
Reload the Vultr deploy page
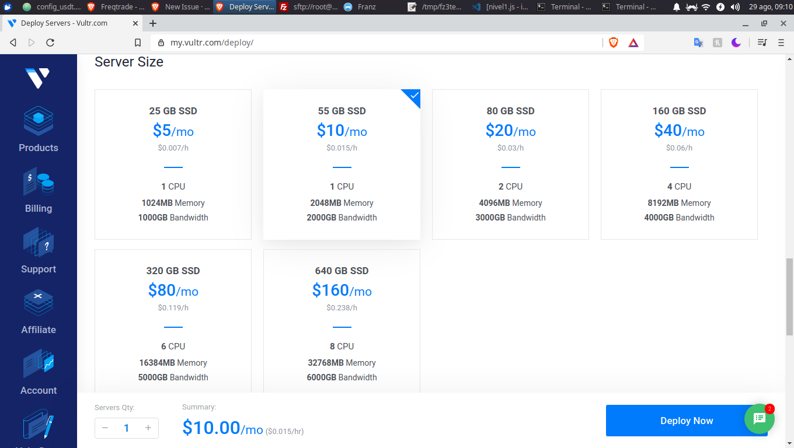click(50, 43)
